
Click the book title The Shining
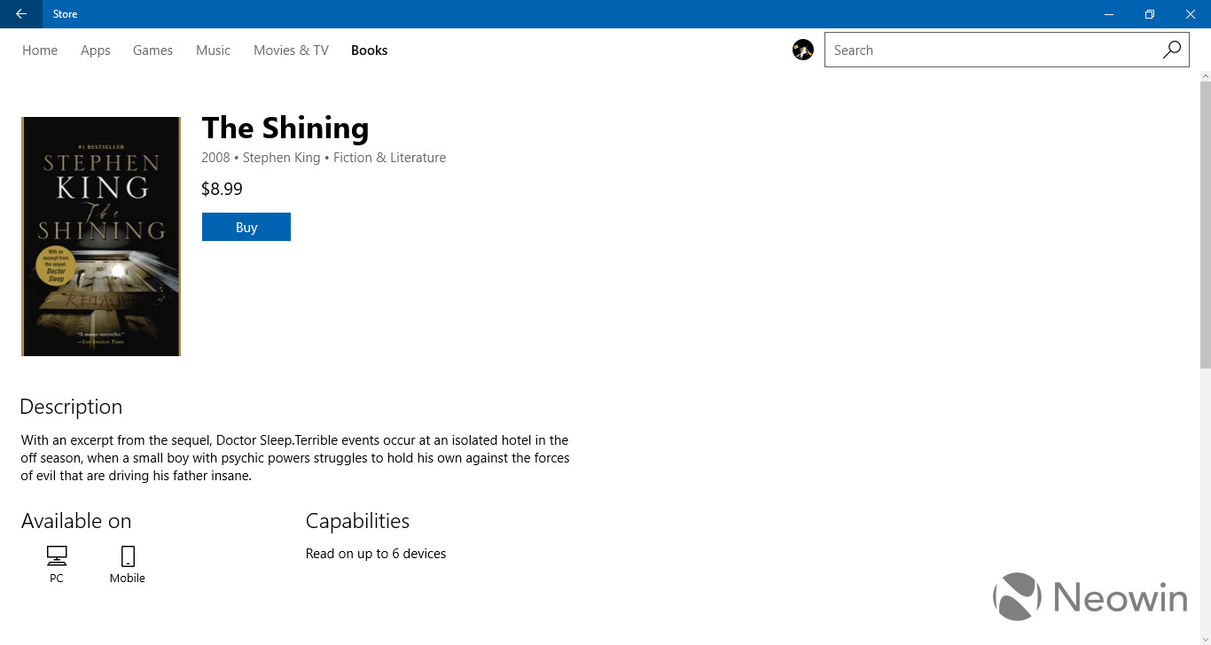[285, 128]
